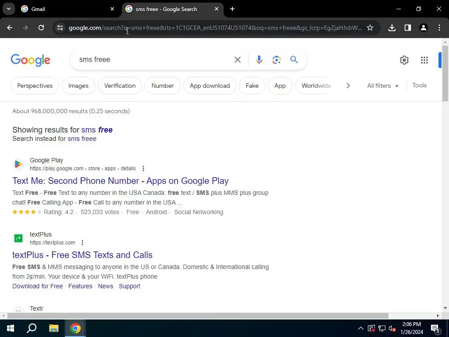Close the Gmail tab
The image size is (449, 337).
click(x=112, y=9)
